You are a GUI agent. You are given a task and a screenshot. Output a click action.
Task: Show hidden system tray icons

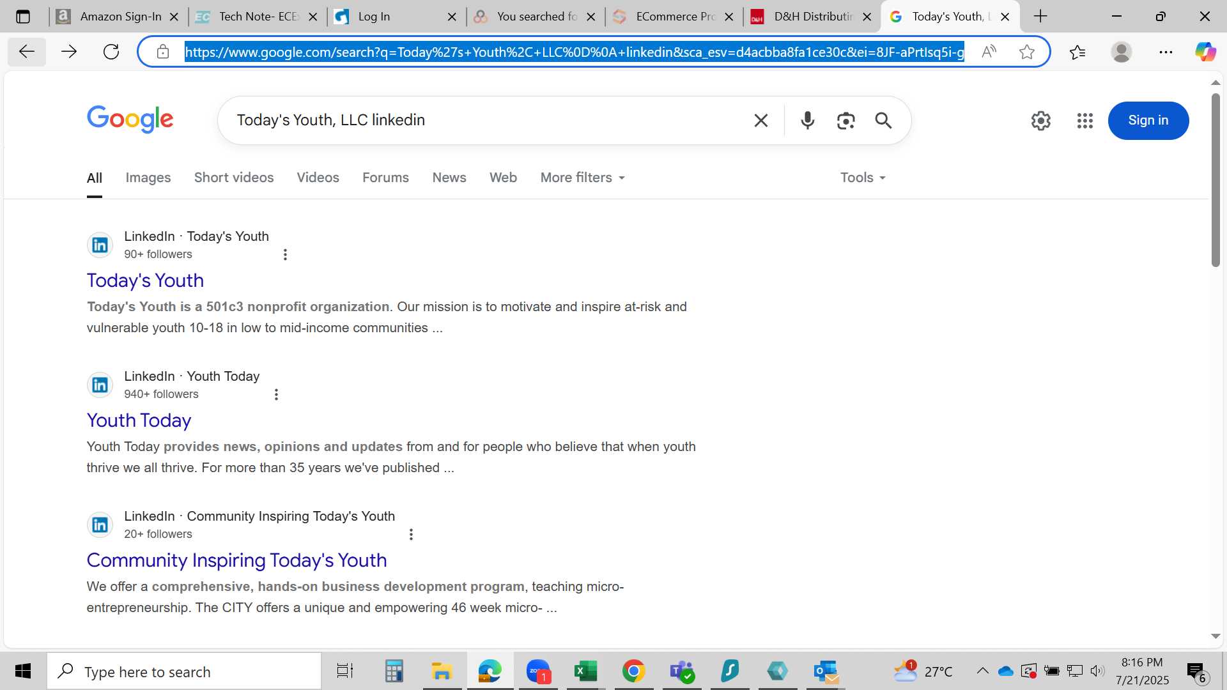click(982, 671)
